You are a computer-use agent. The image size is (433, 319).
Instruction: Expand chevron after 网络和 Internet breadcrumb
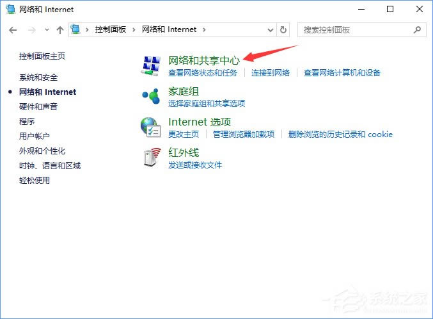point(204,29)
